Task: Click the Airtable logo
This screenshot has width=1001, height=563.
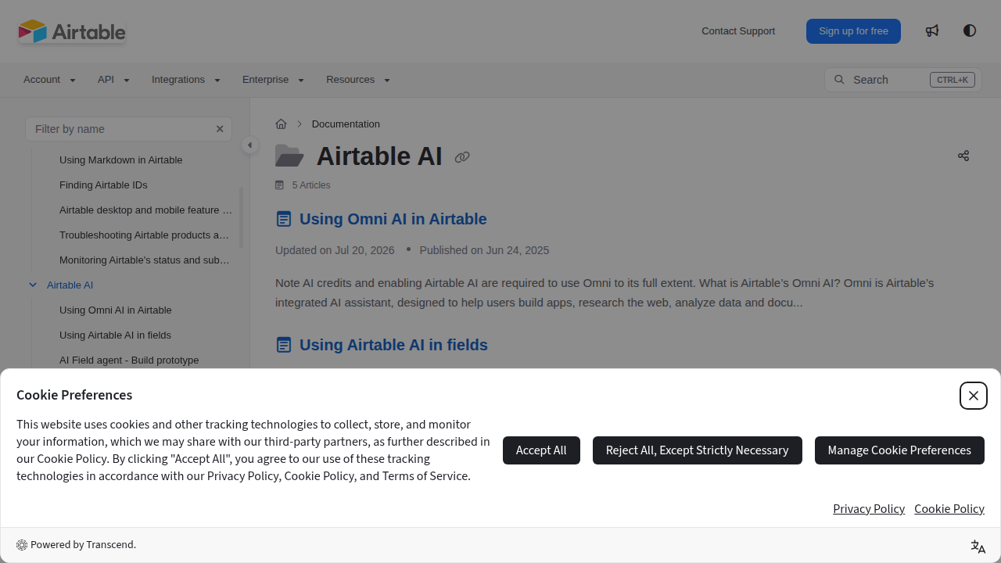Action: [72, 31]
